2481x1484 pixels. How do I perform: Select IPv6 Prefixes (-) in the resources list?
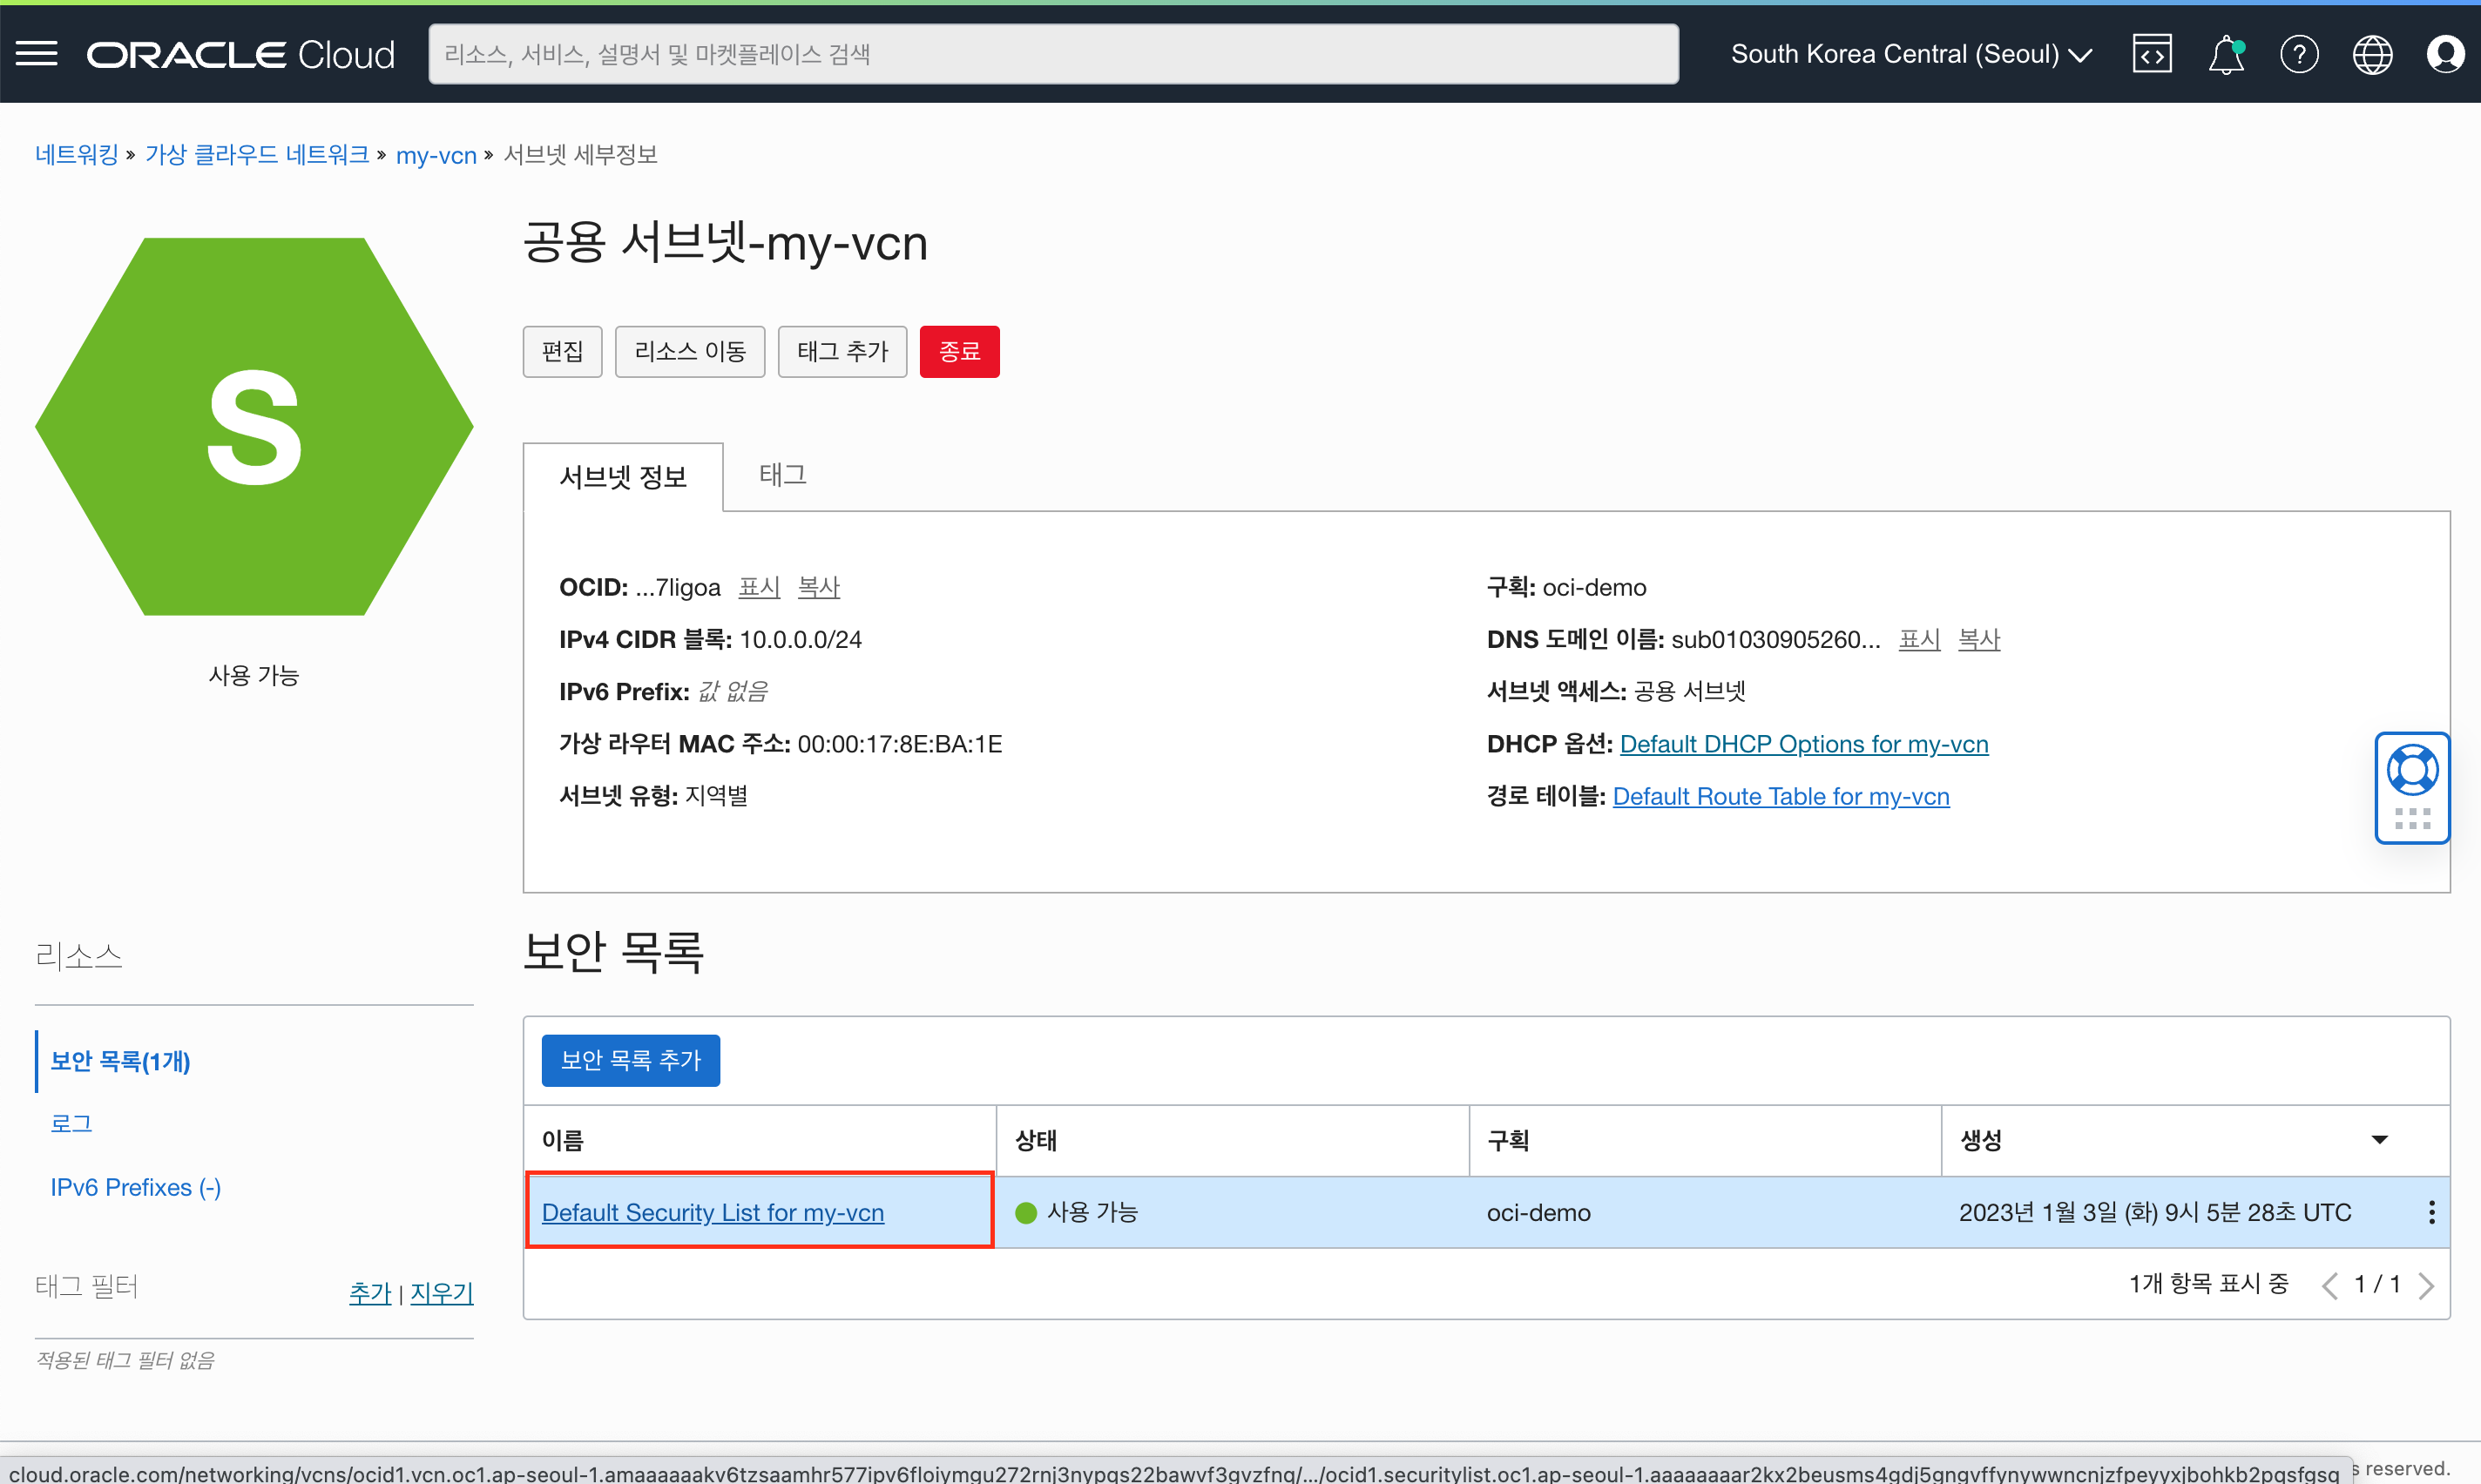point(136,1187)
